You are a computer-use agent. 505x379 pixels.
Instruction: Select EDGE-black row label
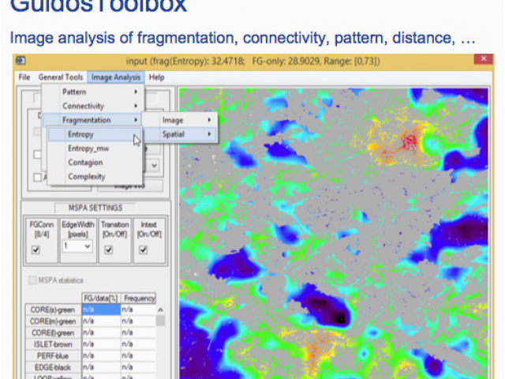coord(53,367)
